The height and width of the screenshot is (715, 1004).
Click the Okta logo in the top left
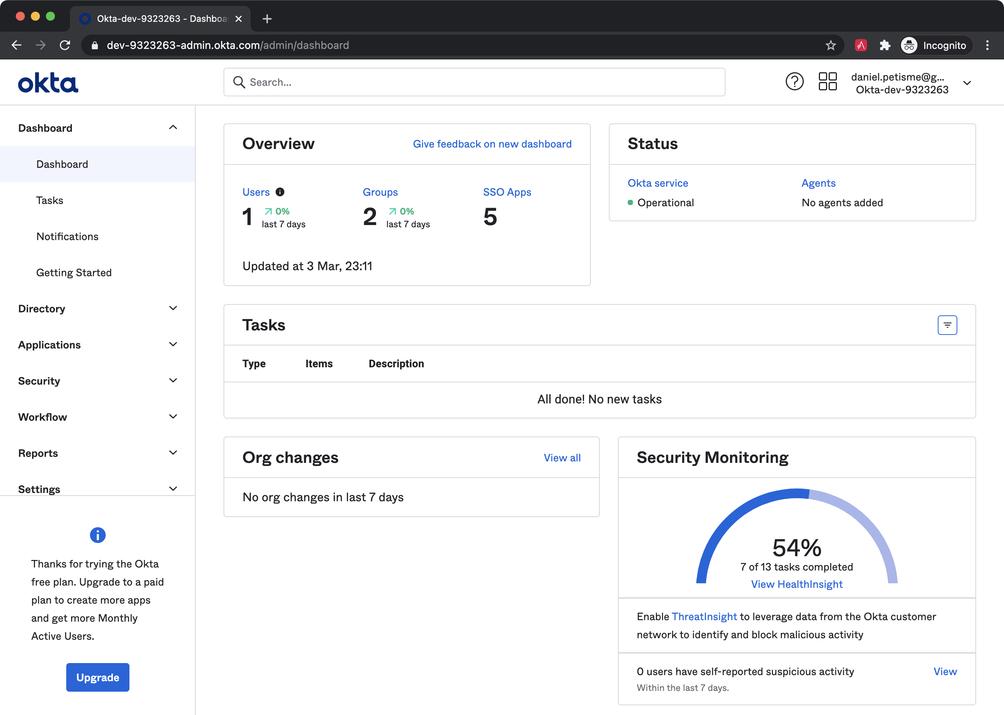pos(49,82)
